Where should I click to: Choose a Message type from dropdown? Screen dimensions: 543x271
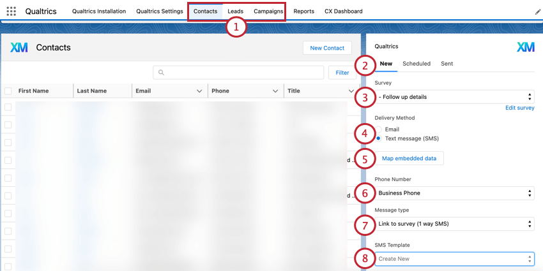point(454,224)
